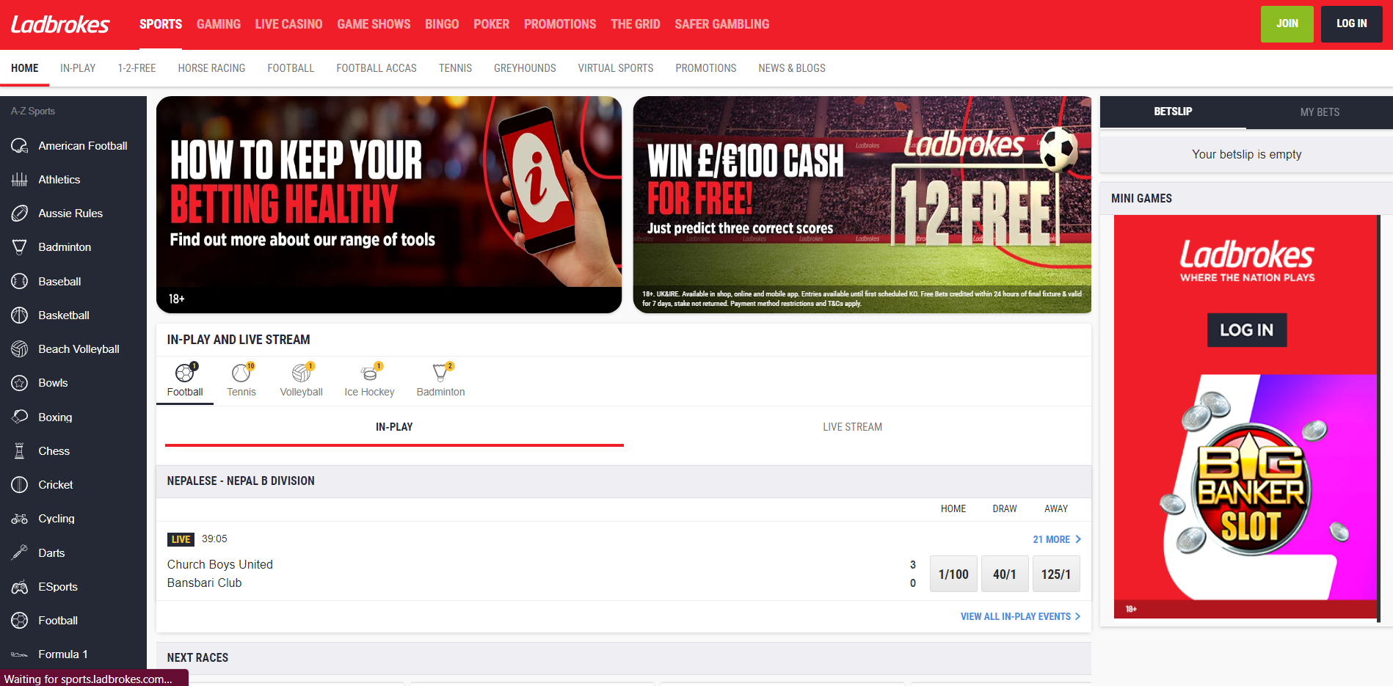
Task: Select the Ice Hockey in-play icon
Action: (x=370, y=373)
